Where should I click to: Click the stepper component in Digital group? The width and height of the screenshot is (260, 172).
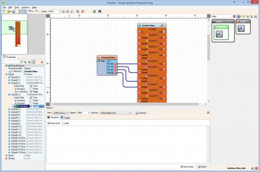242,28
